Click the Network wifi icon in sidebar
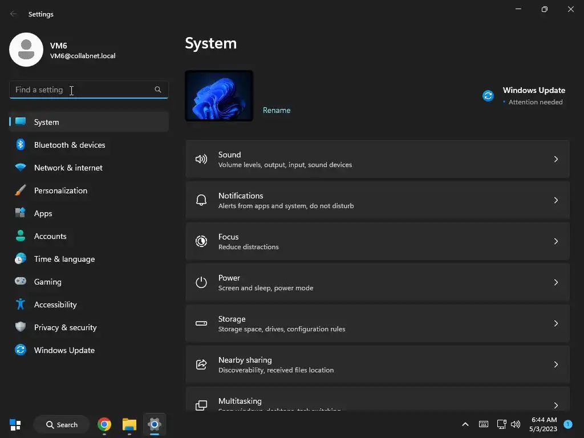 pos(21,167)
